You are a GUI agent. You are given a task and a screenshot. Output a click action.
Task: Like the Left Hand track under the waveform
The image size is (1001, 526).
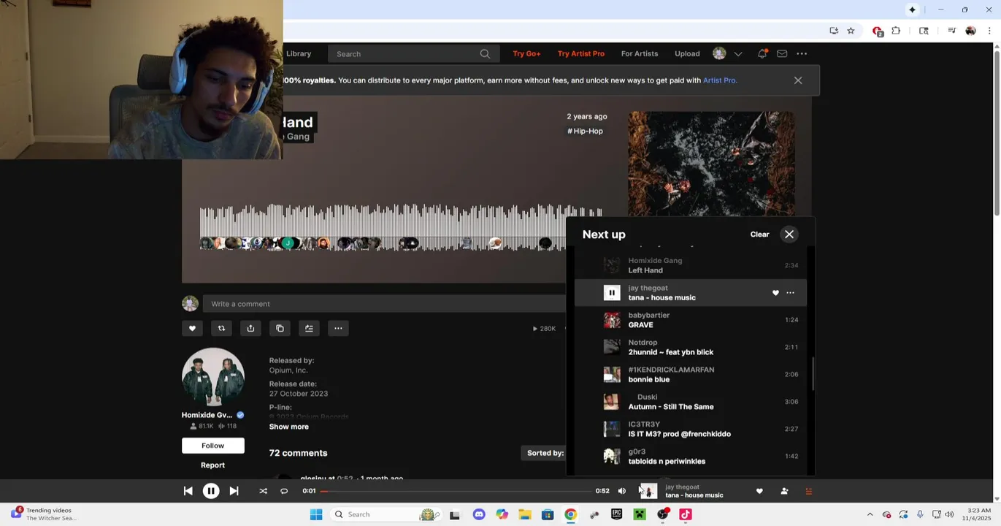[x=192, y=328]
